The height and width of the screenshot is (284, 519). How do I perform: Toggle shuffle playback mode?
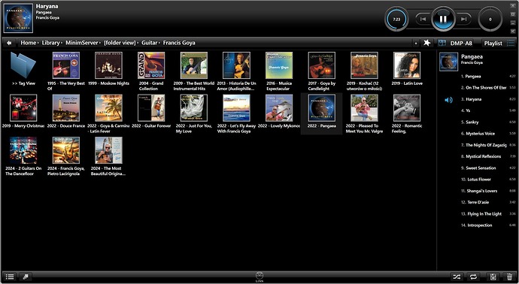tap(457, 276)
